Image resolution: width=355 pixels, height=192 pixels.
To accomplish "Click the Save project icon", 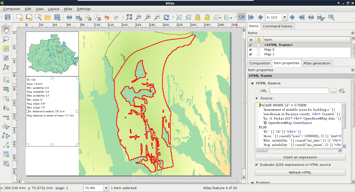I will 7,17.
